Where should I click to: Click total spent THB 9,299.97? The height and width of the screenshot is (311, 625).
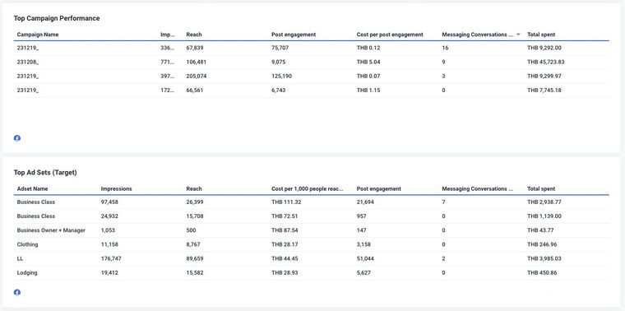click(x=544, y=77)
